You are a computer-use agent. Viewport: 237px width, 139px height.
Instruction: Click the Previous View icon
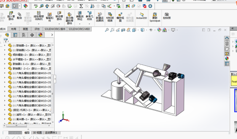(x=118, y=30)
